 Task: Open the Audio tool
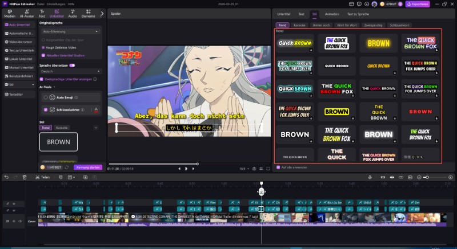tap(73, 14)
